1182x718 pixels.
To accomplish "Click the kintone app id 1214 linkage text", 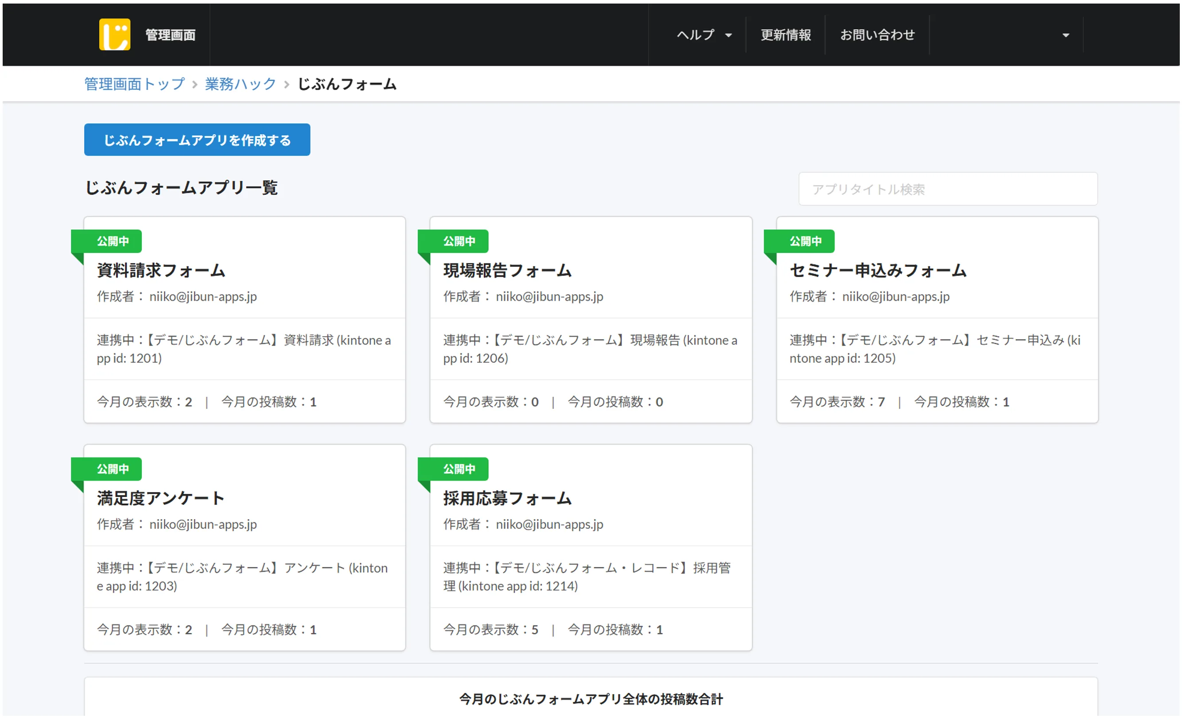I will (587, 577).
